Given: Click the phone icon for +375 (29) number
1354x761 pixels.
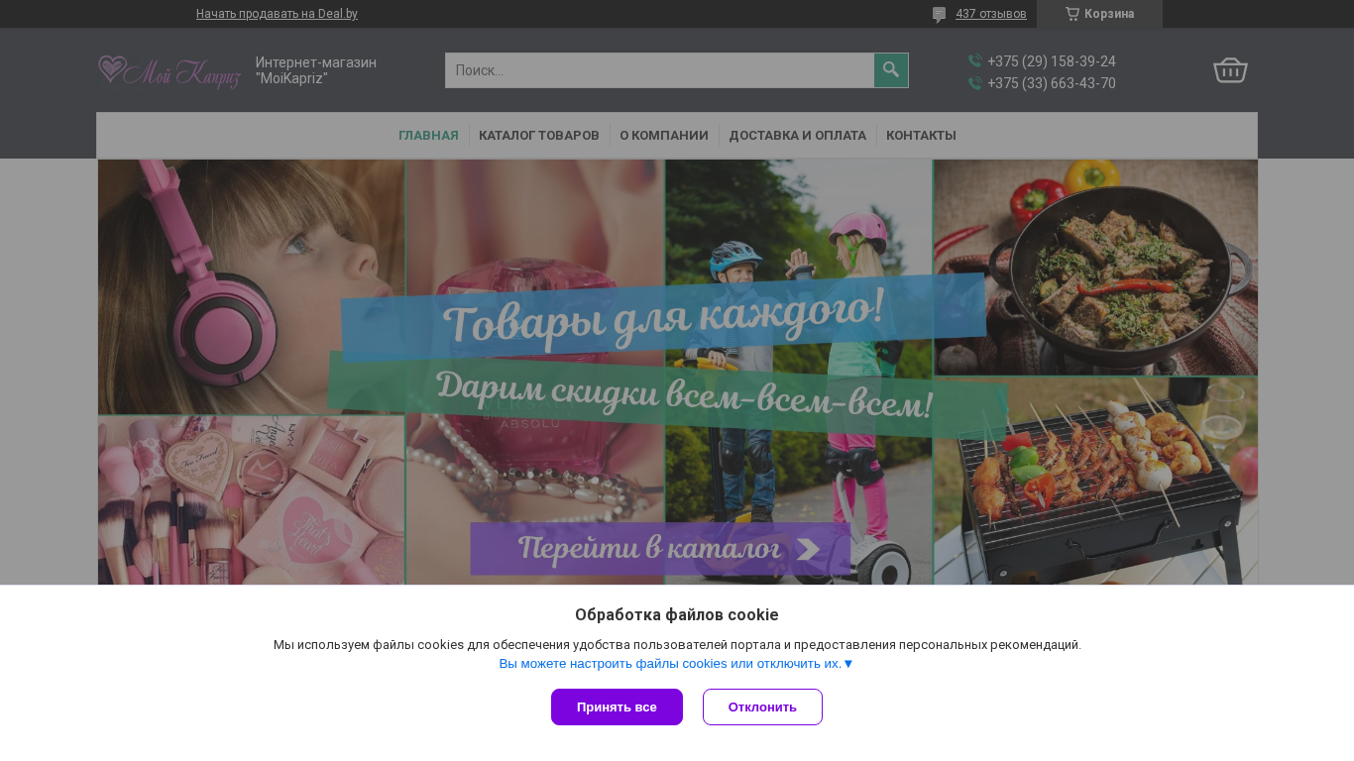Looking at the screenshot, I should (975, 61).
